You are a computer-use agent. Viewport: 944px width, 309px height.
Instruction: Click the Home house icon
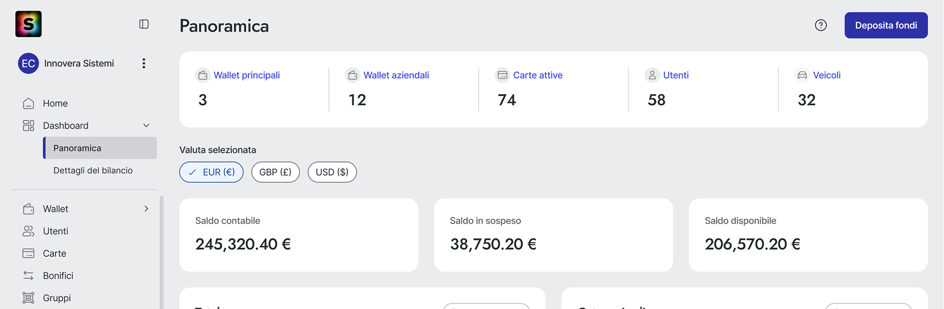(x=29, y=103)
